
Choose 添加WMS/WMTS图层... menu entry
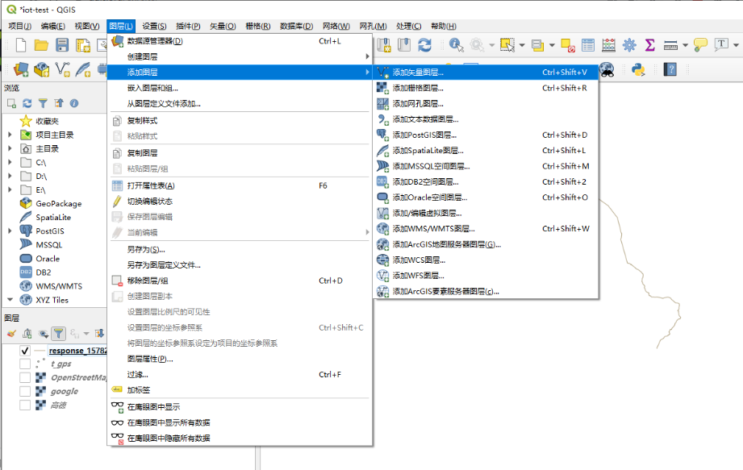click(486, 229)
